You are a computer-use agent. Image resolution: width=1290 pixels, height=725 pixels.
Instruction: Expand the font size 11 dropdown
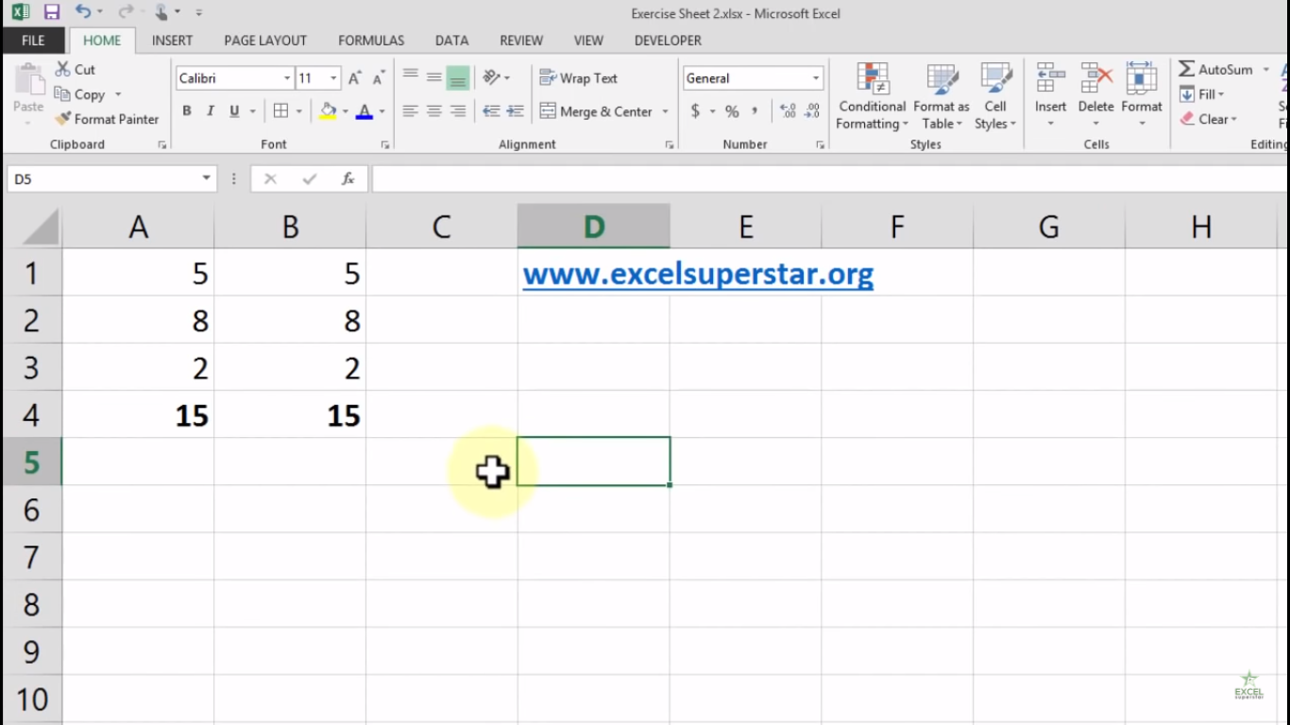click(x=333, y=78)
